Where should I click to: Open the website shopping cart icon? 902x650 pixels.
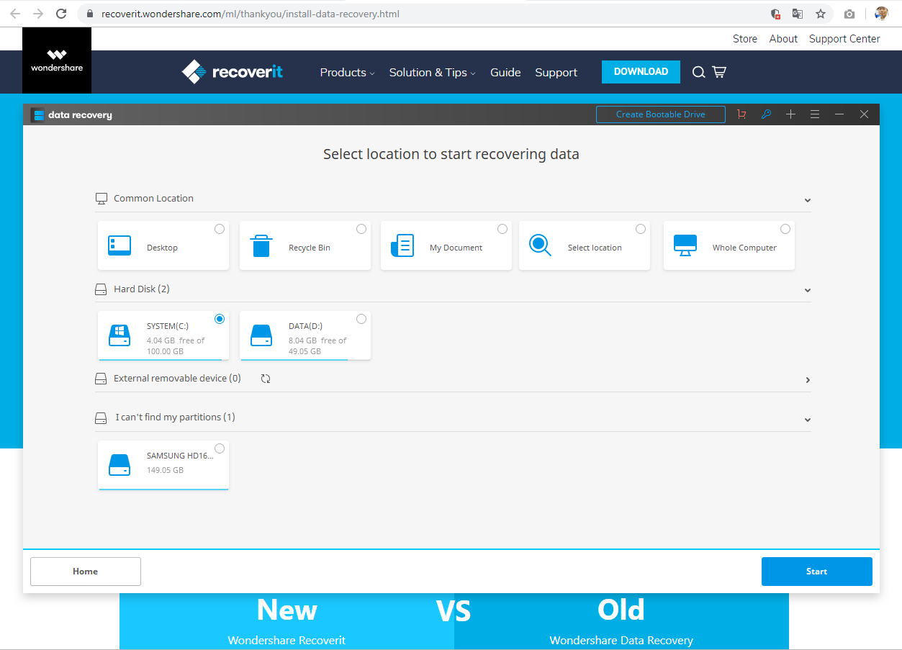click(719, 72)
